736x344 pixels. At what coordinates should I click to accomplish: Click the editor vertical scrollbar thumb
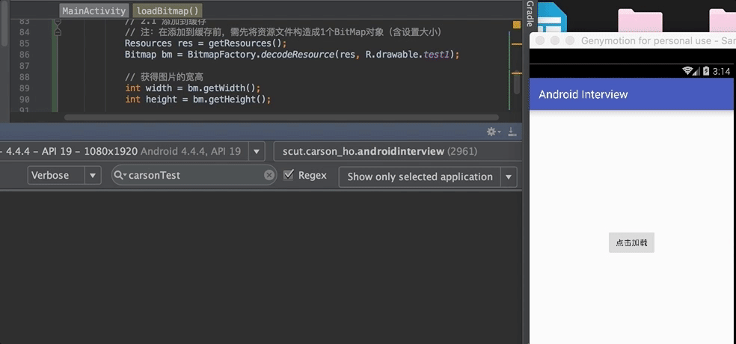click(517, 82)
